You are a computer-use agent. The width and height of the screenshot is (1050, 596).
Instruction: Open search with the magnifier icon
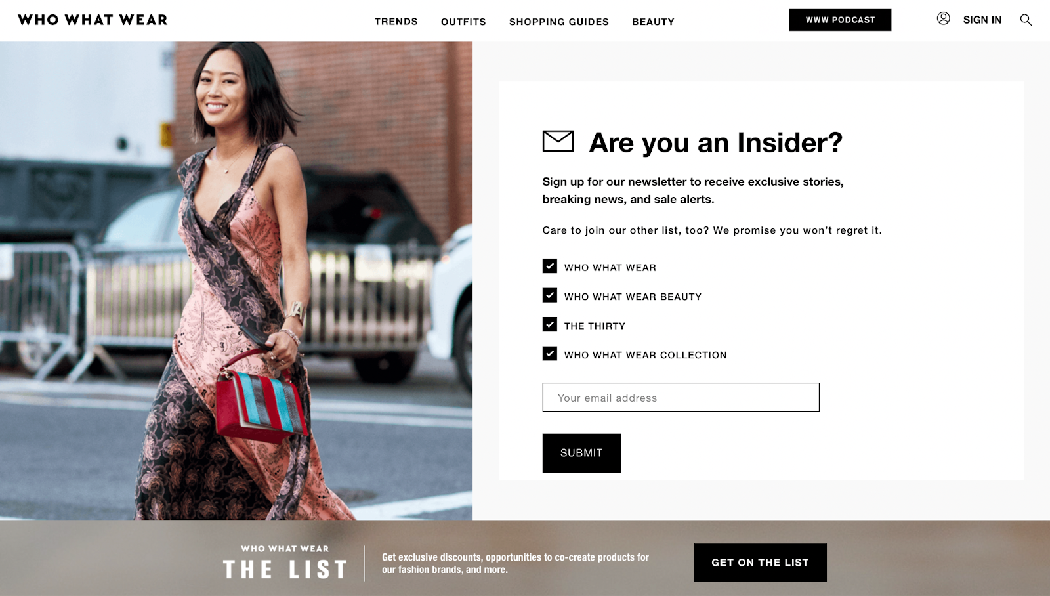pyautogui.click(x=1026, y=20)
